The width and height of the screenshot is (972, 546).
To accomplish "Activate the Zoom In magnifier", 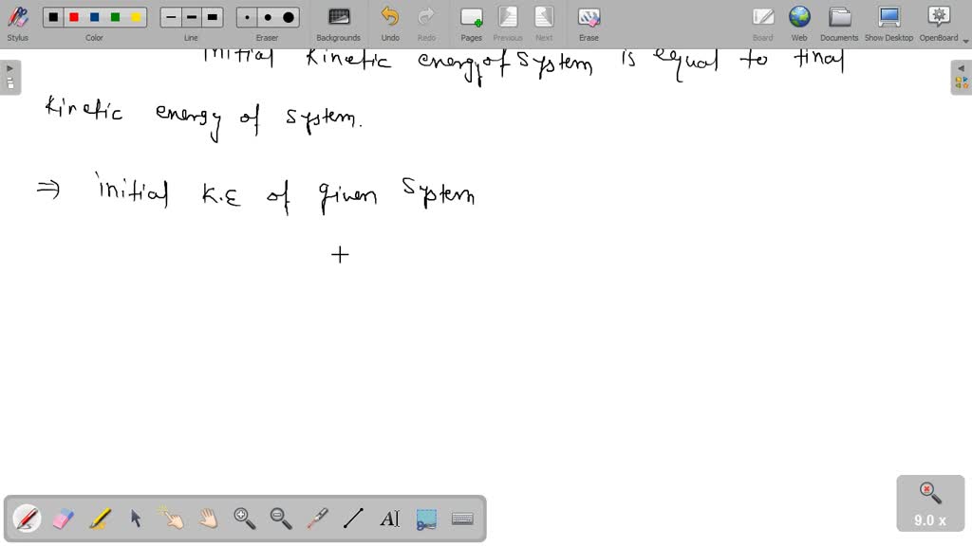I will (245, 518).
